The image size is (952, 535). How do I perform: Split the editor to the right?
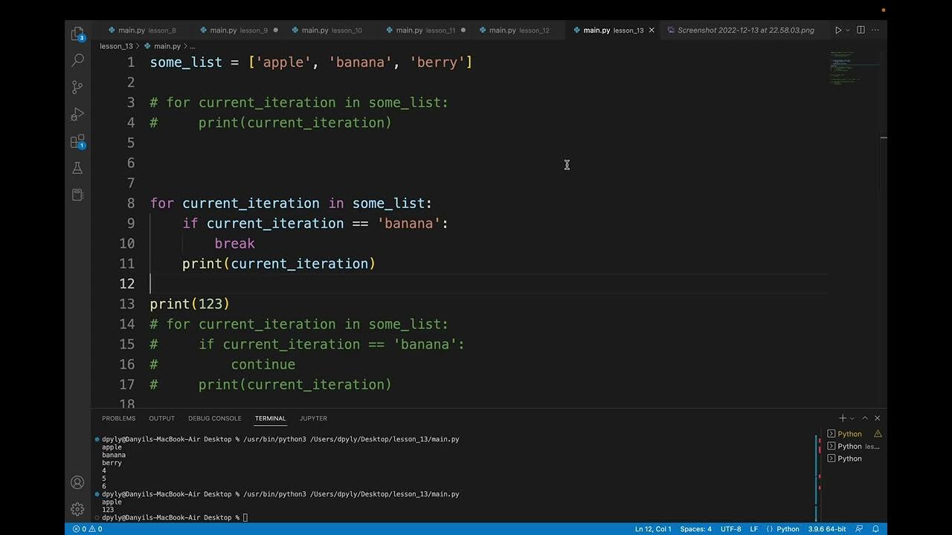(861, 30)
